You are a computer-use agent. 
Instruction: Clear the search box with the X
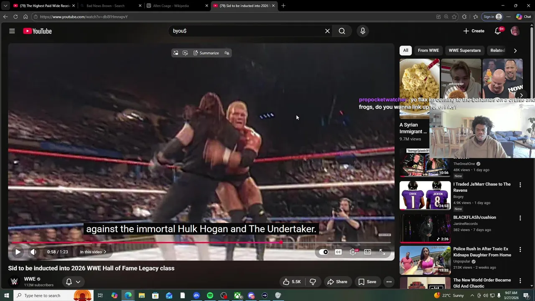coord(327,31)
